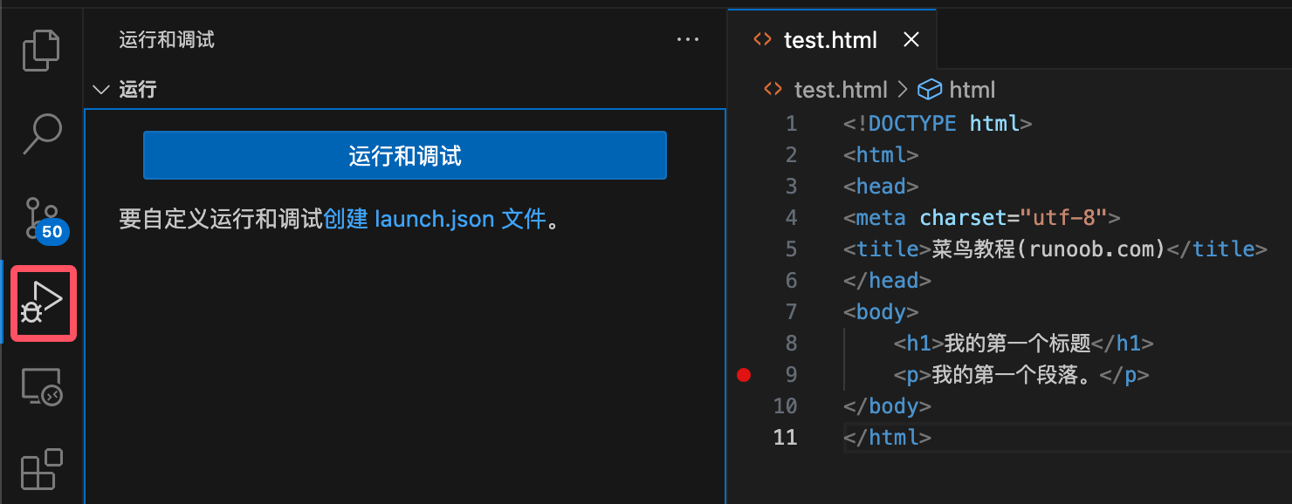1292x504 pixels.
Task: Open the Extensions view icon
Action: (41, 469)
